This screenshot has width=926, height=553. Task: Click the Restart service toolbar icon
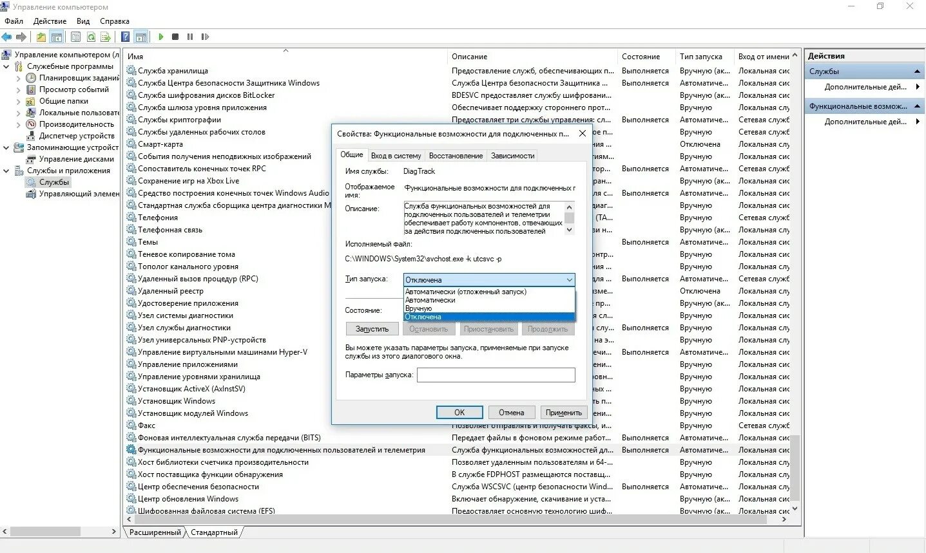coord(205,37)
